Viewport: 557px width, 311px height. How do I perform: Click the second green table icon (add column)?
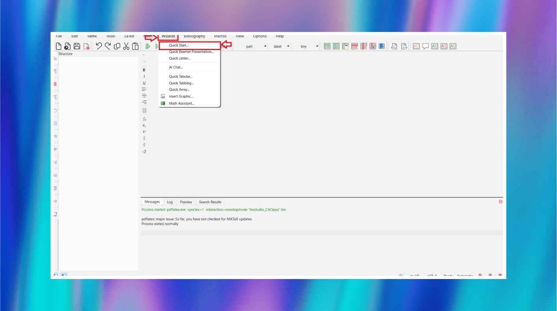tap(336, 46)
